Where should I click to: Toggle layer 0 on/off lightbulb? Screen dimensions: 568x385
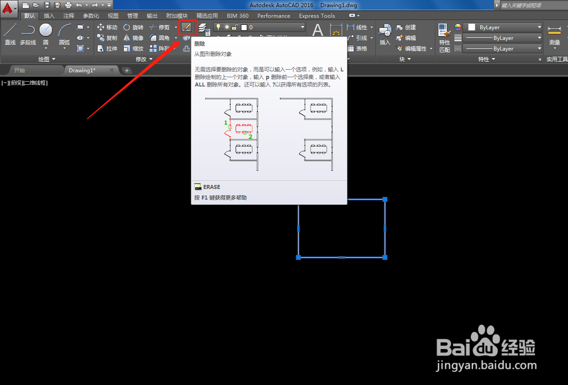coord(218,27)
